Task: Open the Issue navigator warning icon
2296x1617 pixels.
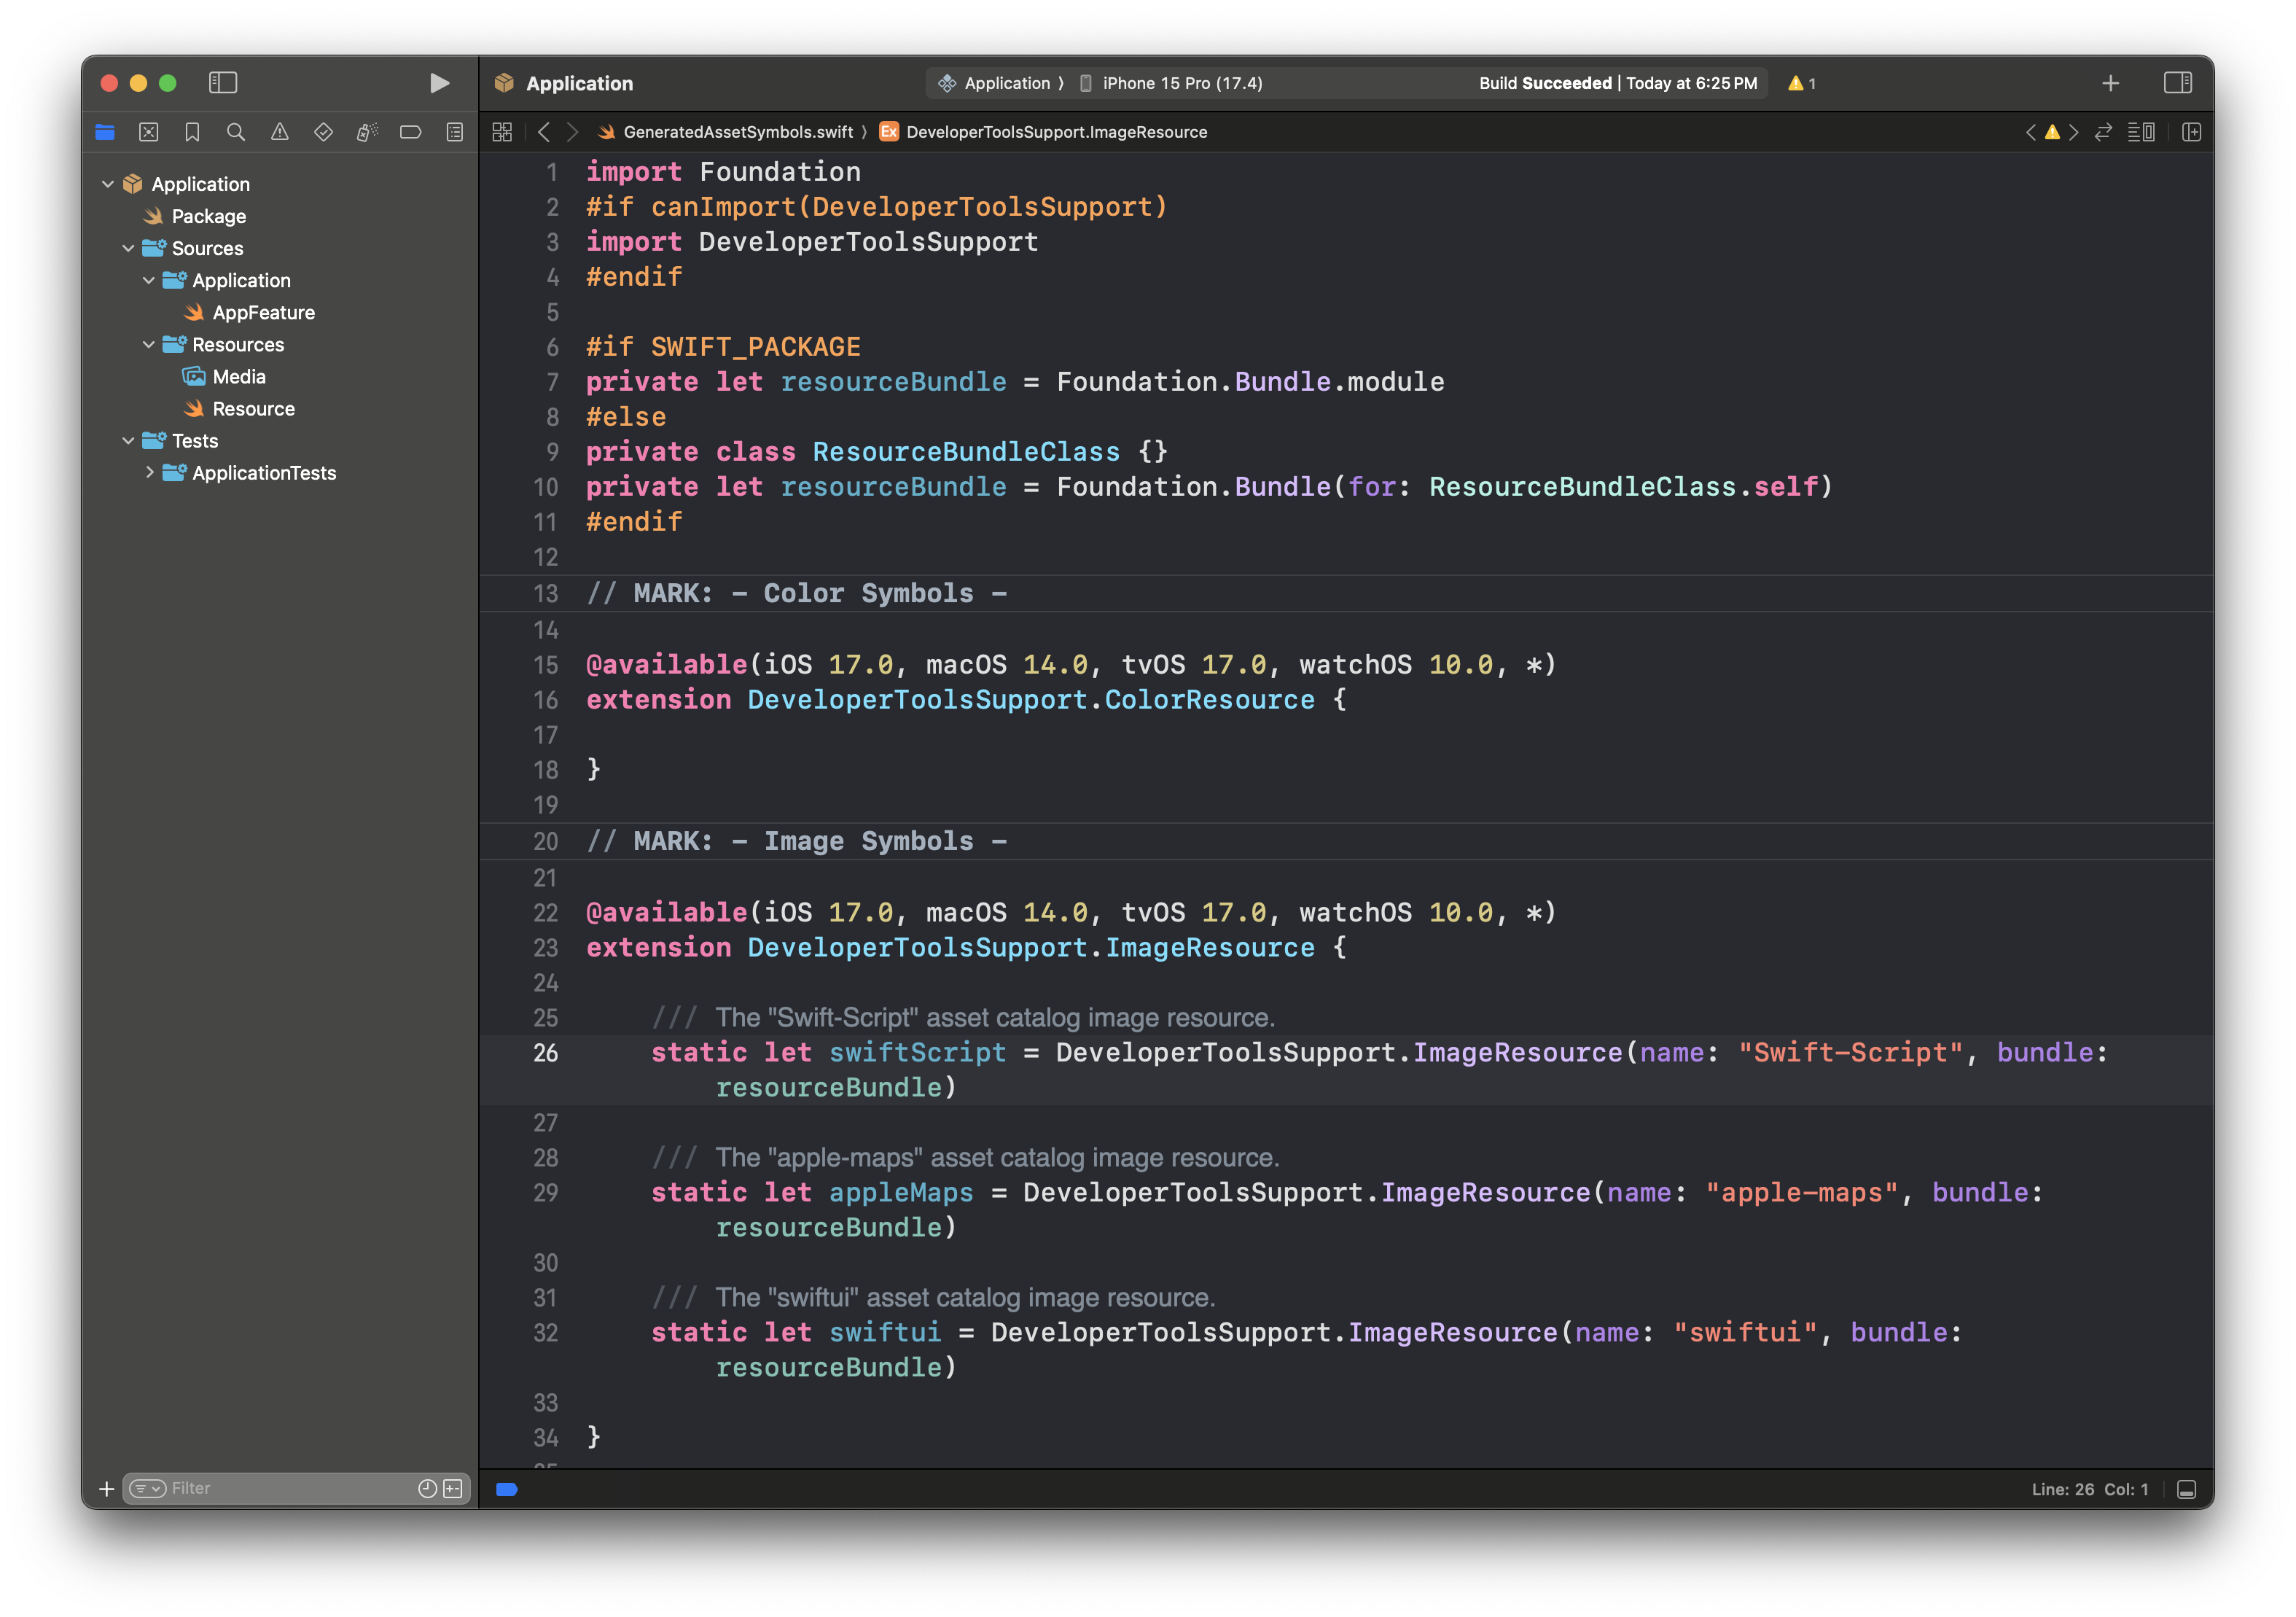Action: [x=280, y=132]
